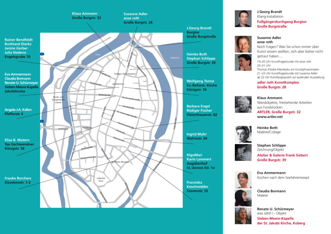Image resolution: width=331 pixels, height=234 pixels.
Task: Click the photo beside Stephan Schlippe's name
Action: [x=243, y=153]
